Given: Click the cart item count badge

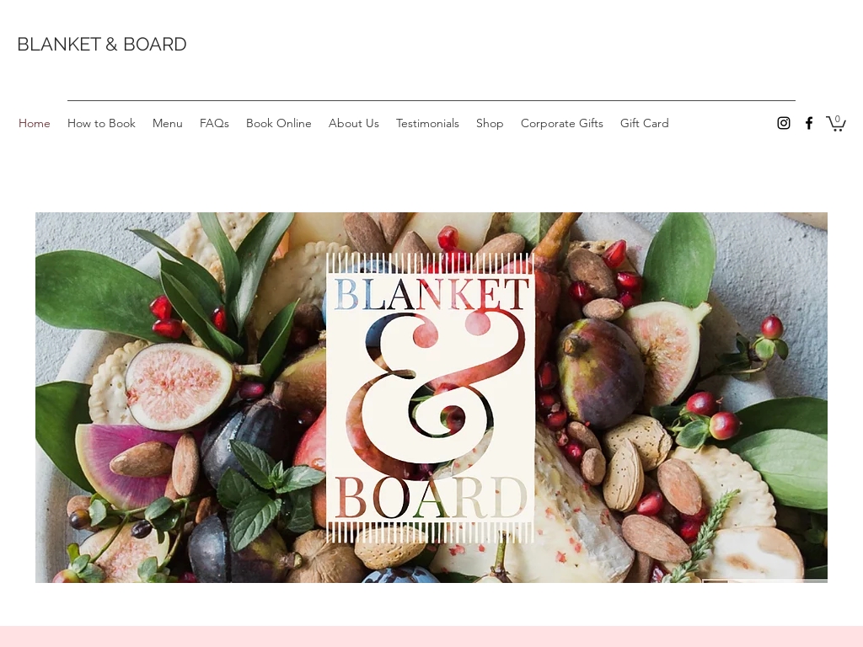Looking at the screenshot, I should [x=837, y=119].
